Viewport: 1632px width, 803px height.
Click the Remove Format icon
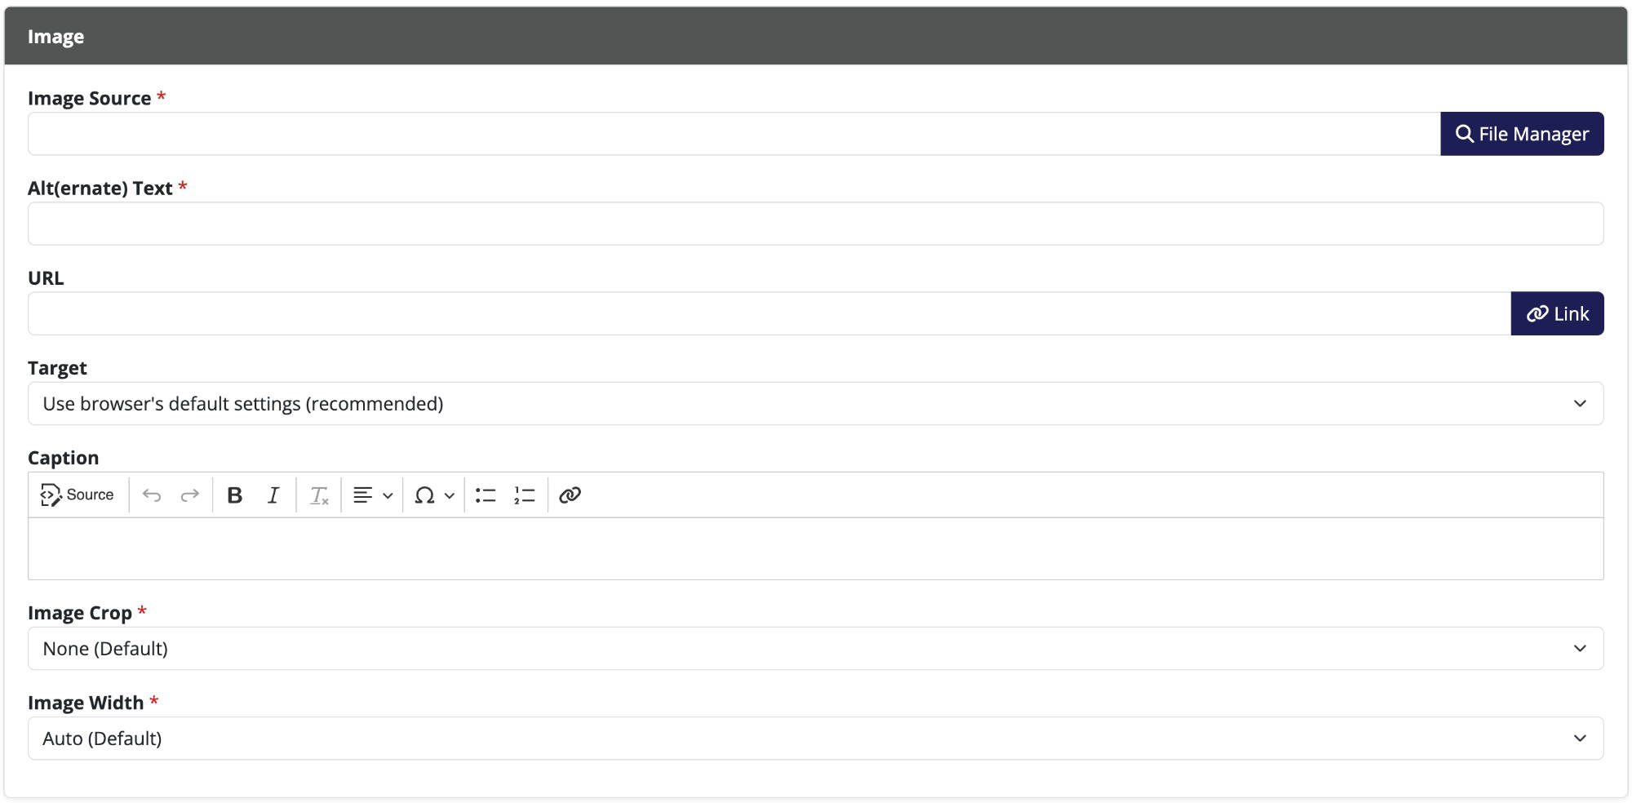tap(318, 495)
